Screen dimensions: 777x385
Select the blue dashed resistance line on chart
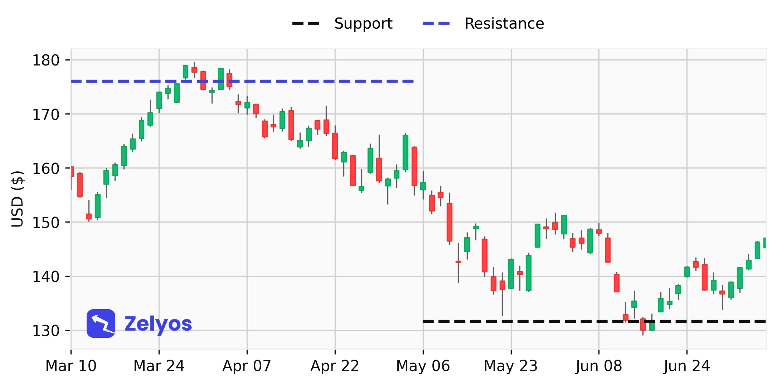pos(322,81)
